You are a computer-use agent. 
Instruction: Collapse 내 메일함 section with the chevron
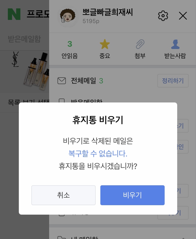pos(183,238)
